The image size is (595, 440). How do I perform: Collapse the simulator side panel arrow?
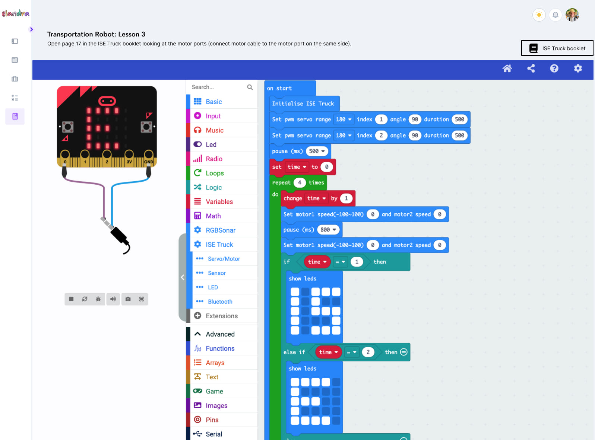tap(183, 277)
